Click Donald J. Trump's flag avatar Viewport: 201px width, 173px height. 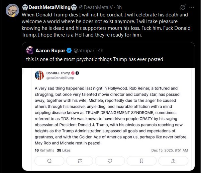tap(39, 75)
